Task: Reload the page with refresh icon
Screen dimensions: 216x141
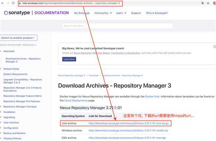Action: pos(13,3)
